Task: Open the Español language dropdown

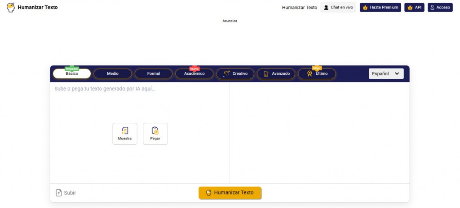Action: coord(386,74)
